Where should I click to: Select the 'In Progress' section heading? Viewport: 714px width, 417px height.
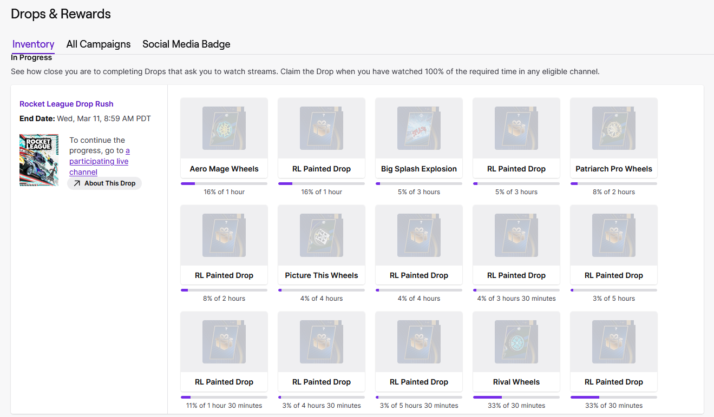(x=31, y=57)
